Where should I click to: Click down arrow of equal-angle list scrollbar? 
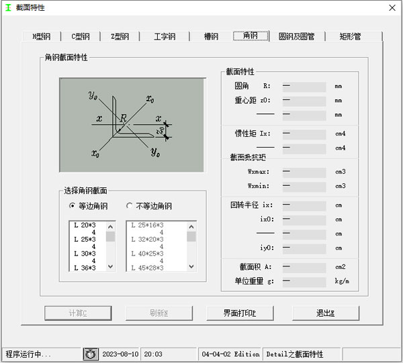click(111, 266)
